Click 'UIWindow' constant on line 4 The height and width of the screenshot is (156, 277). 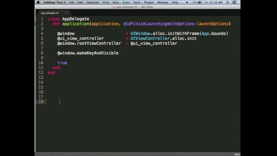140,34
